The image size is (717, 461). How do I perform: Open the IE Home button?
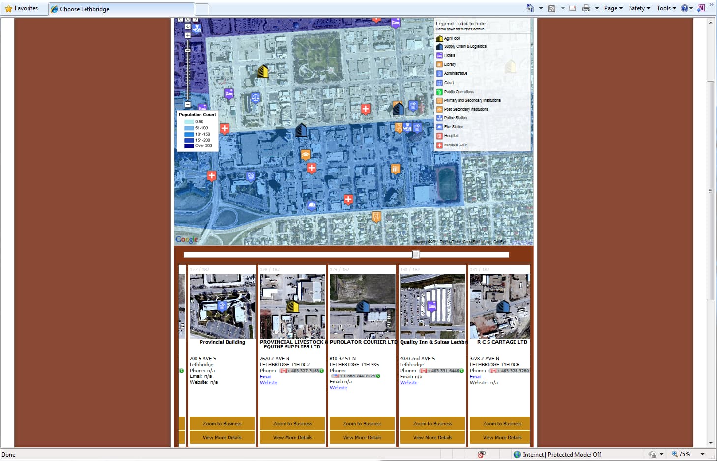click(x=530, y=8)
